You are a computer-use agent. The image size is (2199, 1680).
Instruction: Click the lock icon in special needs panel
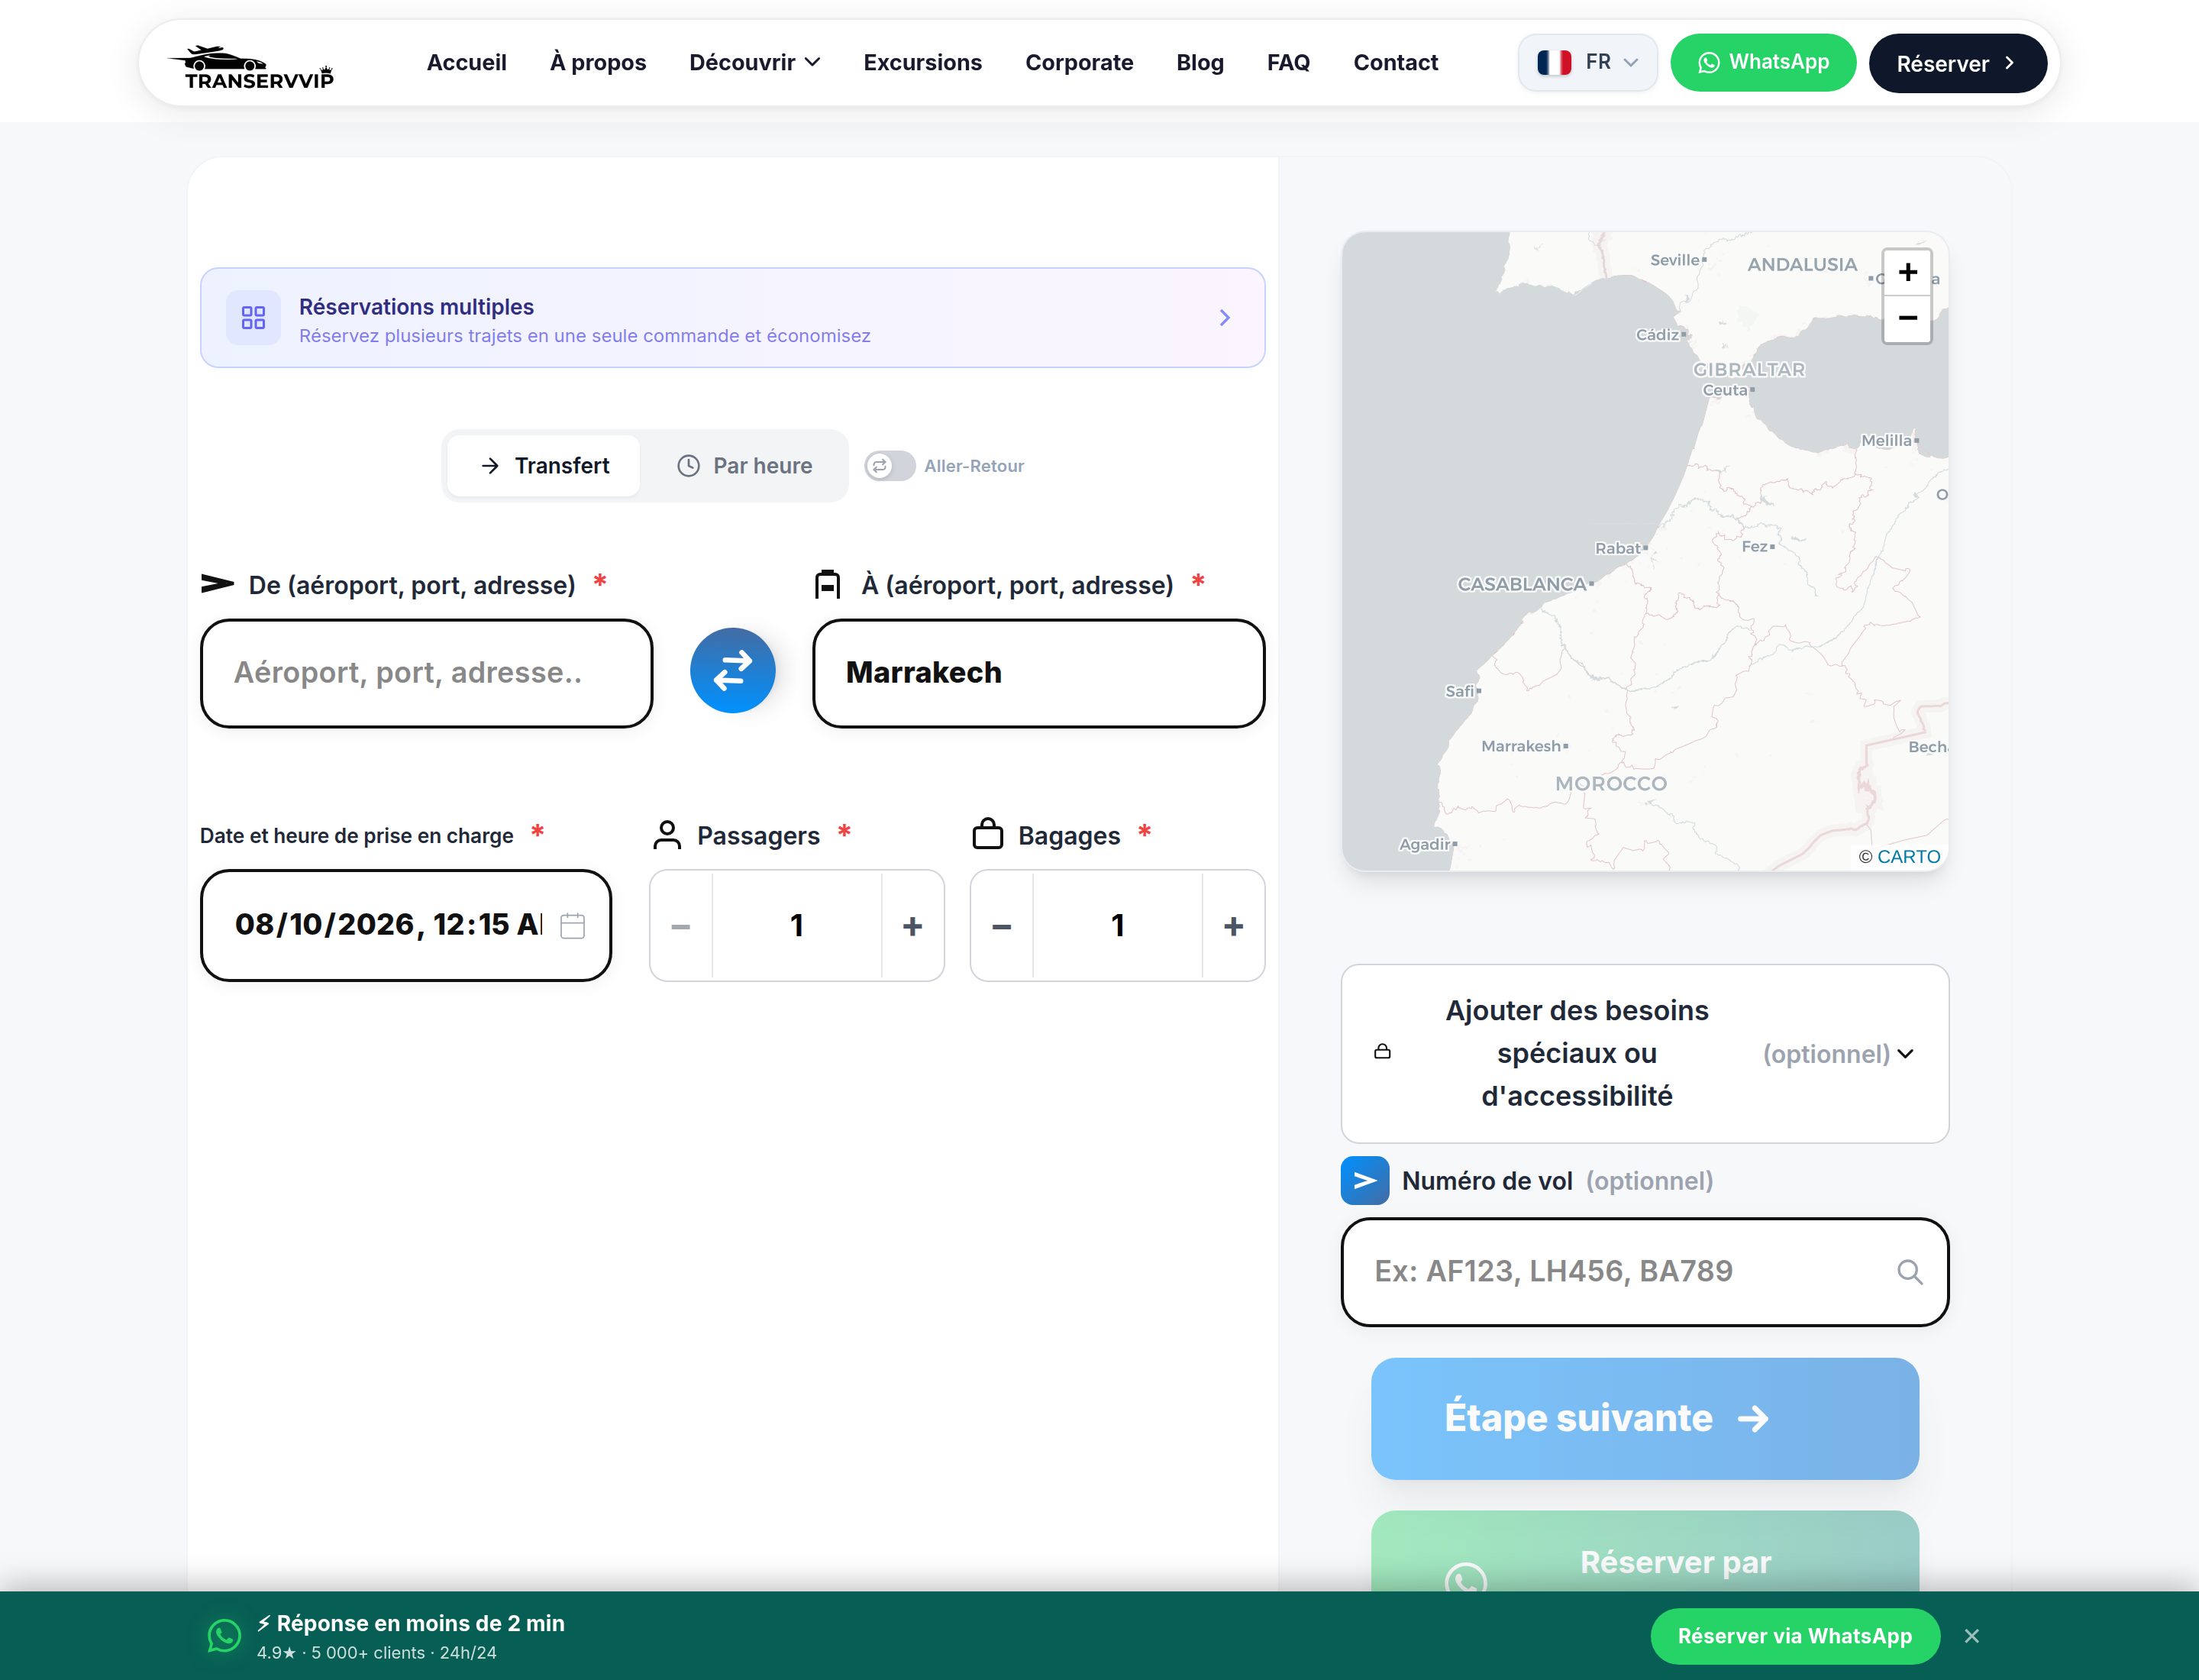pos(1383,1052)
